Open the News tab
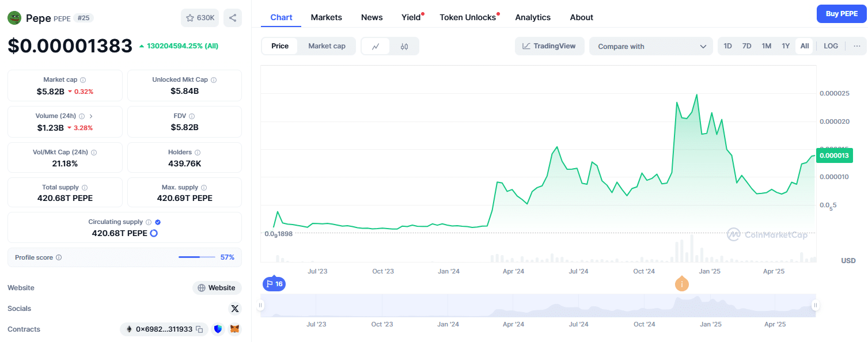Viewport: 868px width, 342px height. coord(372,17)
